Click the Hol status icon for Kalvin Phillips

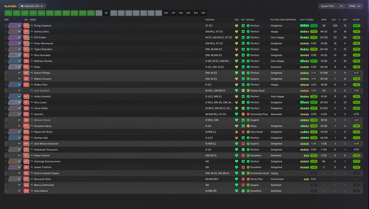(26, 73)
